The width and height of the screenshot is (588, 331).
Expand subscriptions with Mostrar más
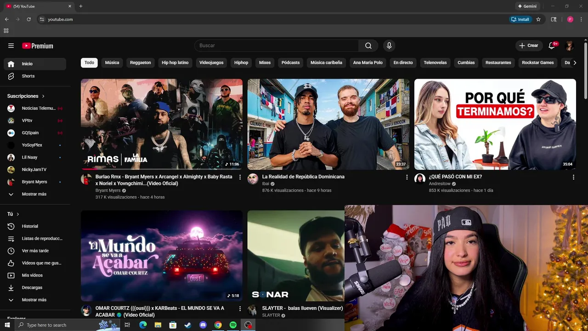click(35, 194)
